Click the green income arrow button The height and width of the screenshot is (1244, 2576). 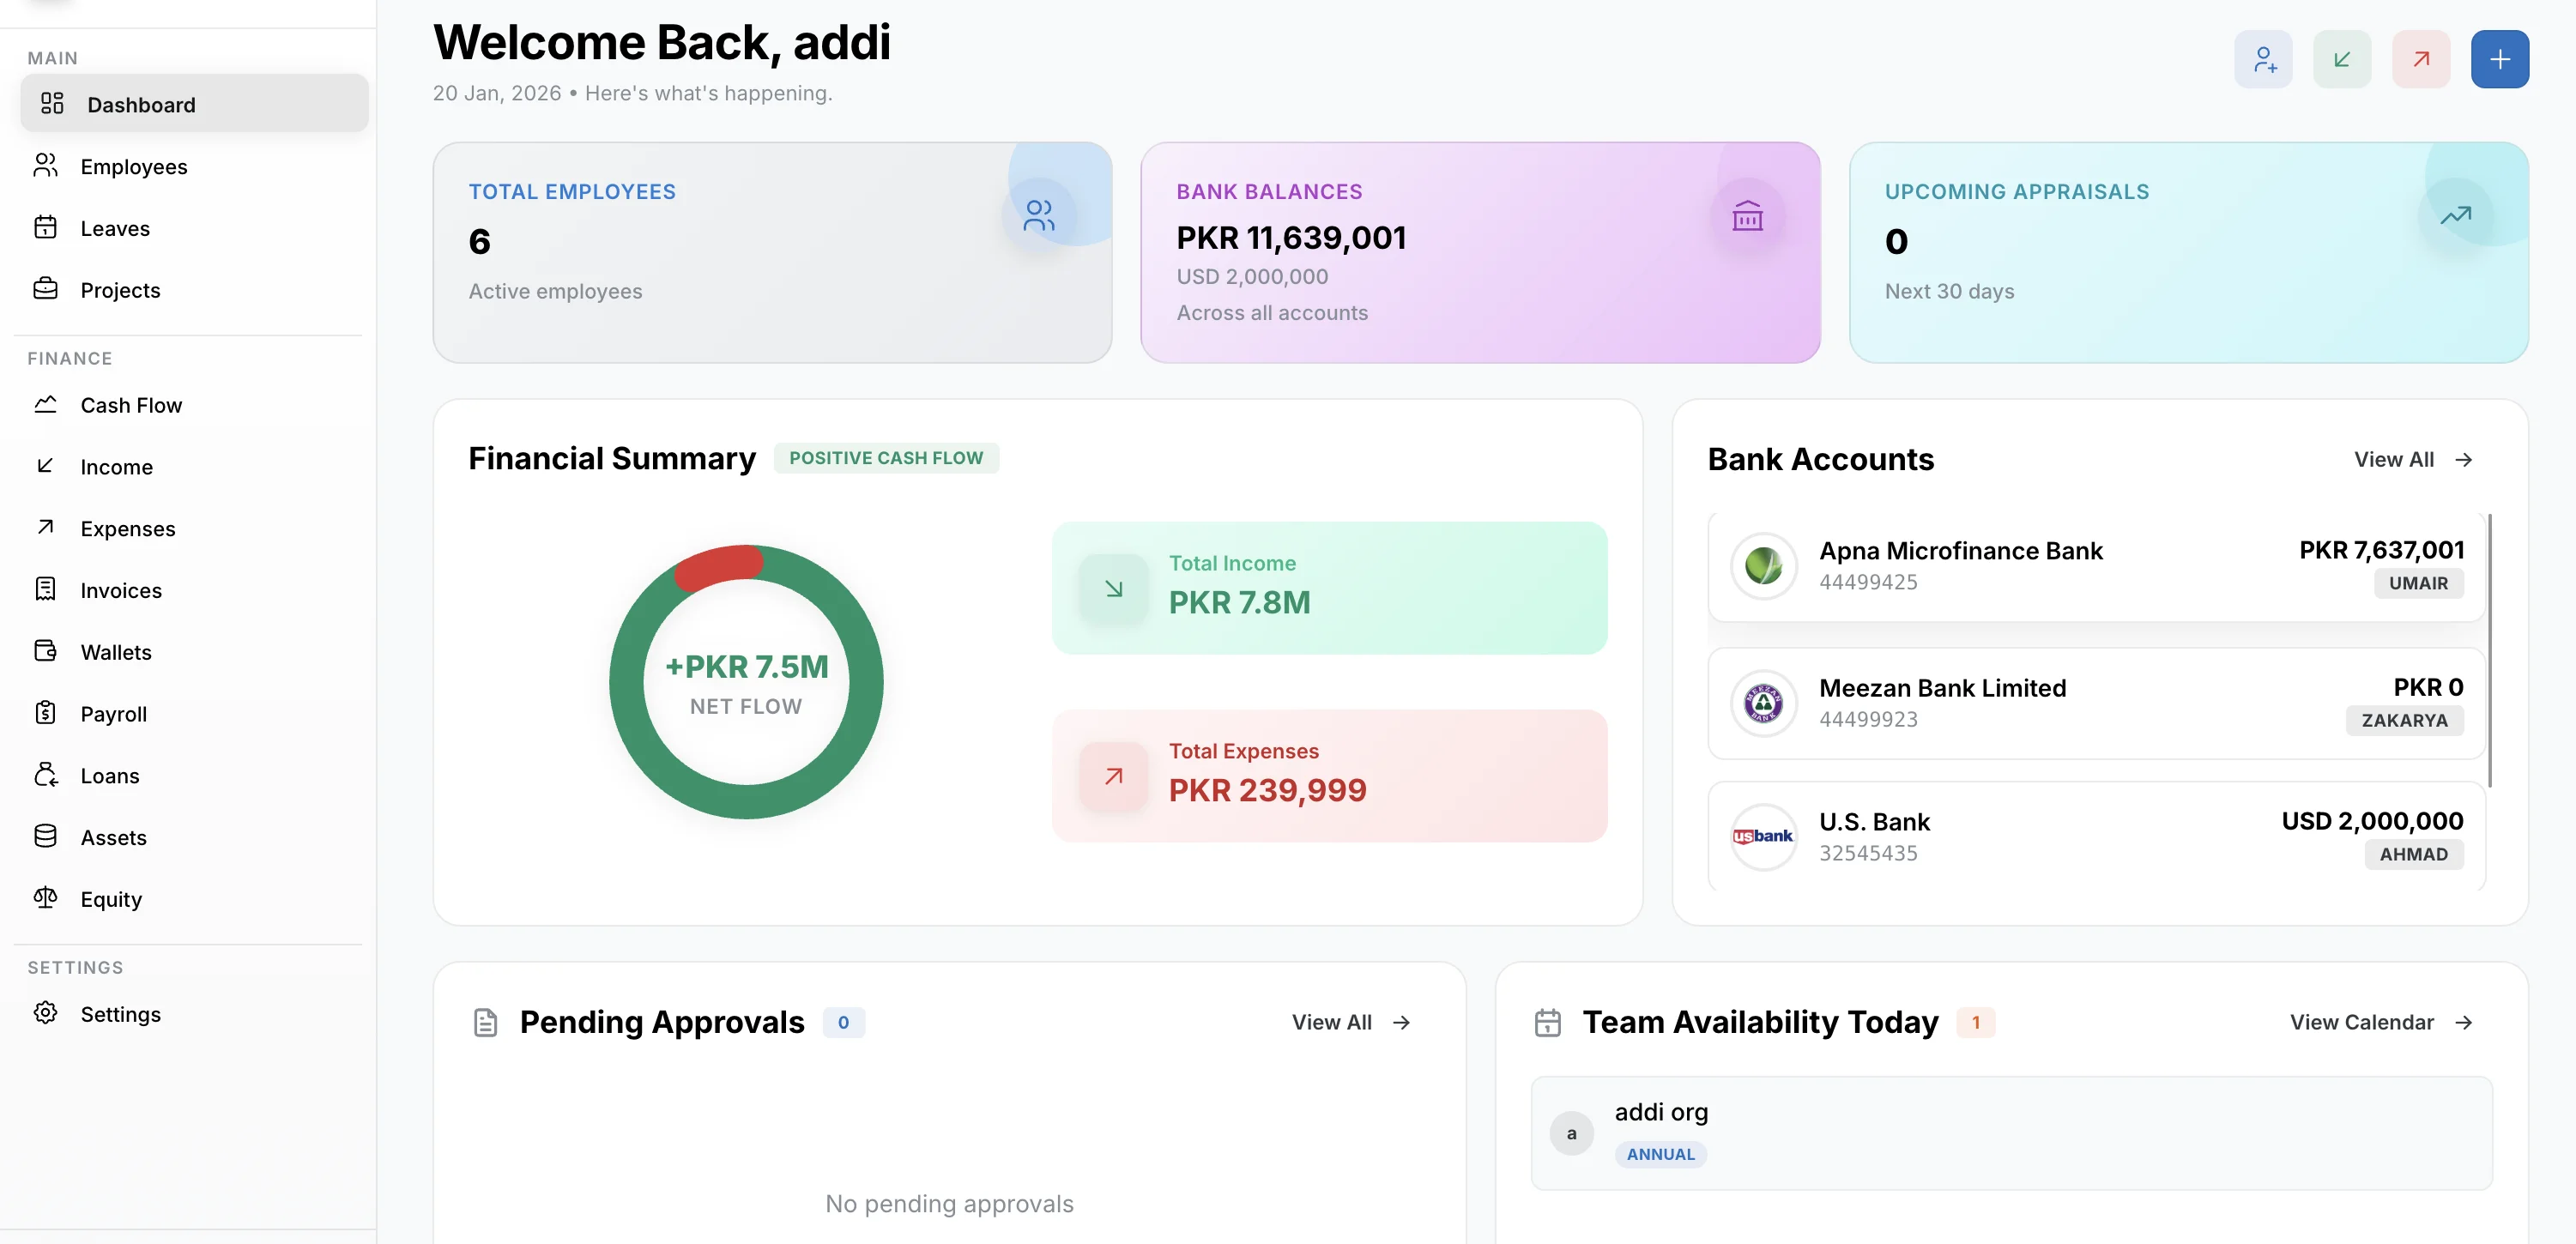[2342, 60]
